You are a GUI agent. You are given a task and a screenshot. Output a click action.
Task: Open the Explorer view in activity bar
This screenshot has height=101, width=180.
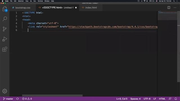coord(4,9)
